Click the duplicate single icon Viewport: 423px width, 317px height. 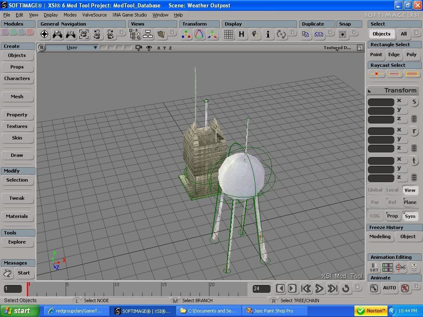(305, 34)
